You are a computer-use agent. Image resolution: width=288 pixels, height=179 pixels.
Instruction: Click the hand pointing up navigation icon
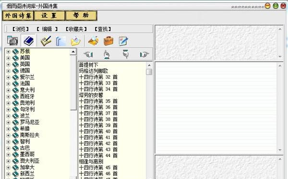tap(107, 54)
